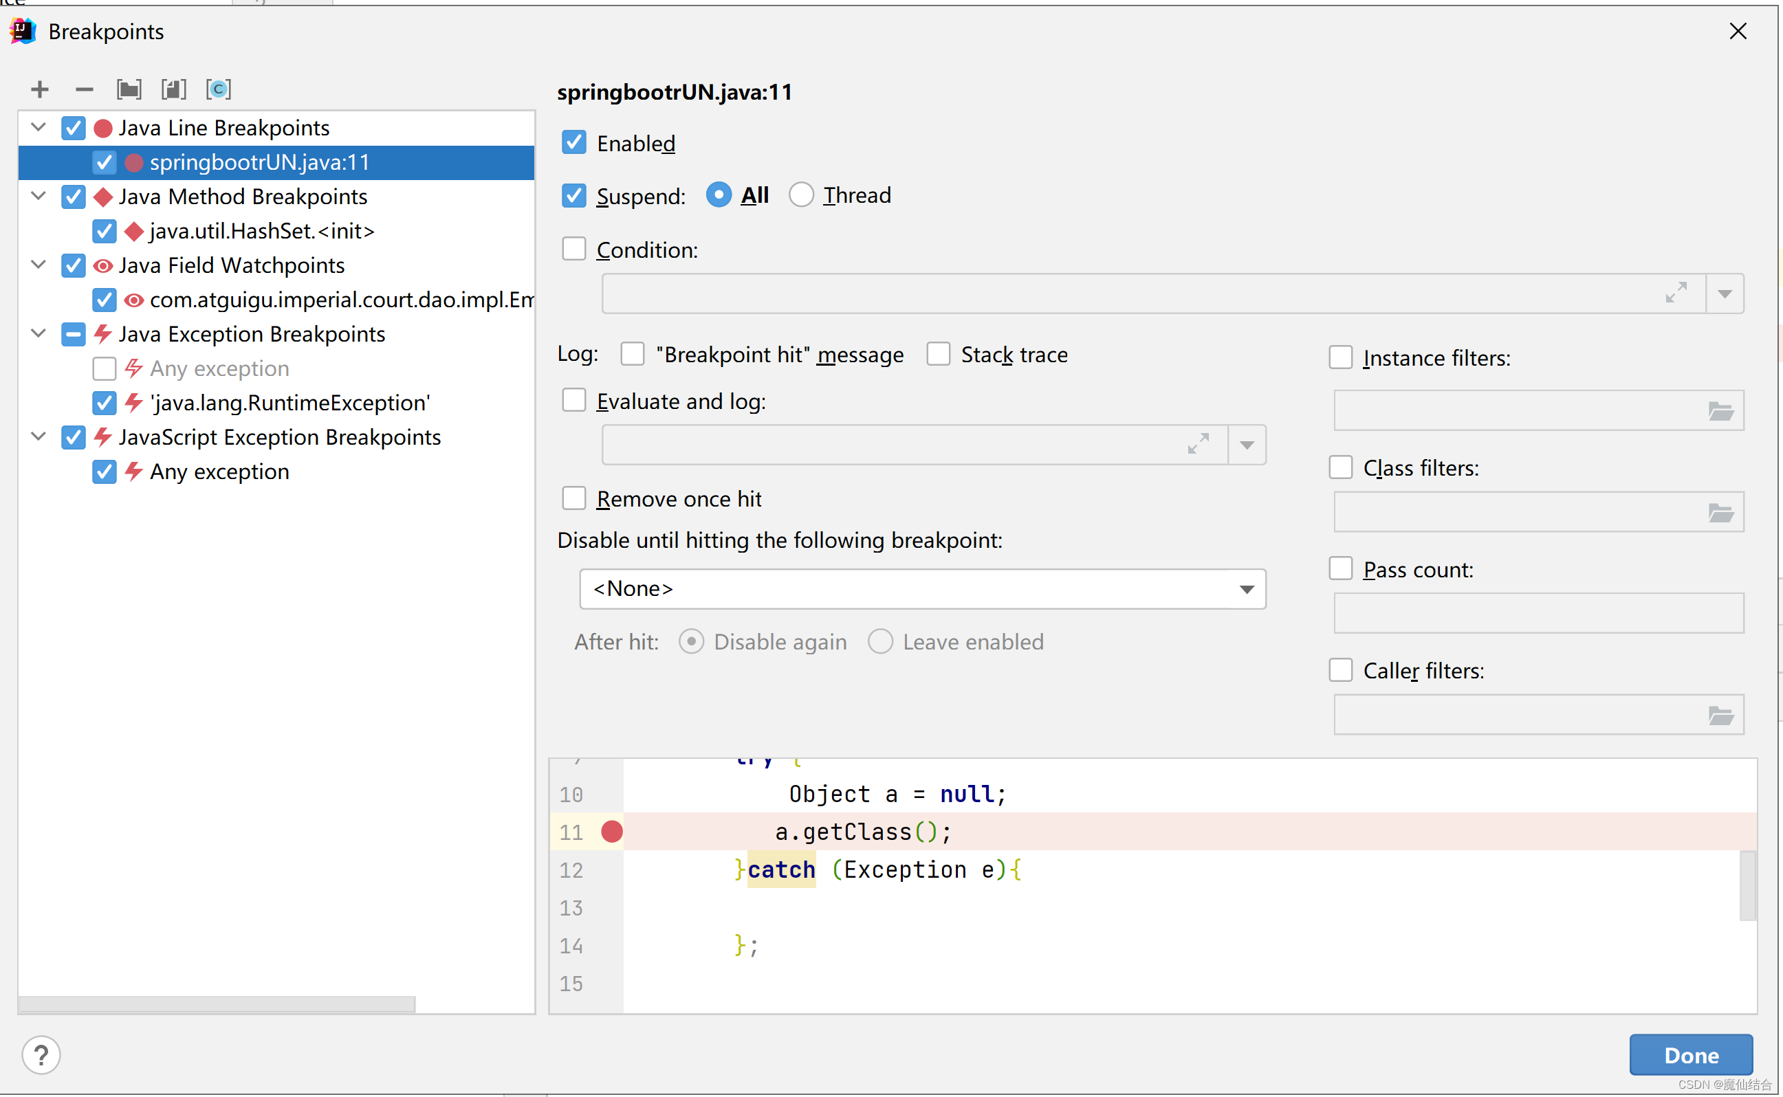1783x1097 pixels.
Task: Enable the Stack trace log option
Action: point(939,355)
